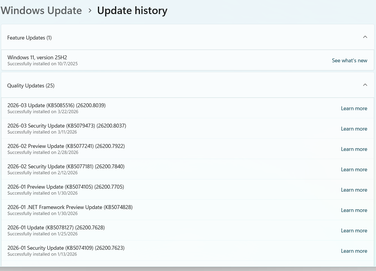Select 2026-01 .NET Framework Preview Update title
This screenshot has width=376, height=271.
[x=70, y=207]
